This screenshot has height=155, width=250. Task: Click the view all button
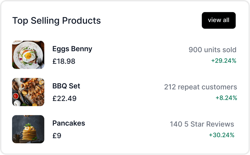219,21
